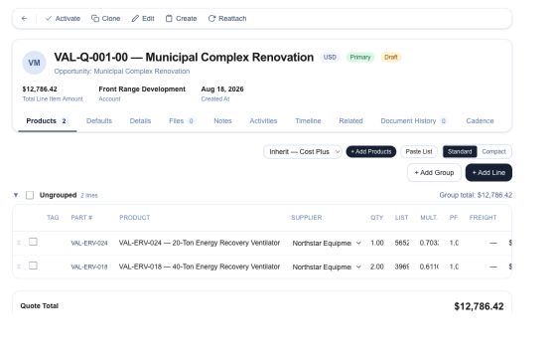Select the Products tab
The image size is (556, 358).
[x=47, y=120]
